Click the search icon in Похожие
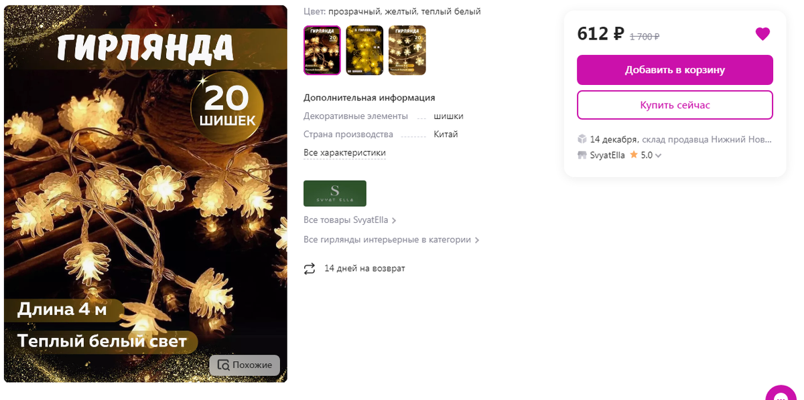This screenshot has width=804, height=400. point(223,365)
